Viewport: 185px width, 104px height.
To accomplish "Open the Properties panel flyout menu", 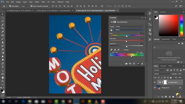I will 145,18.
